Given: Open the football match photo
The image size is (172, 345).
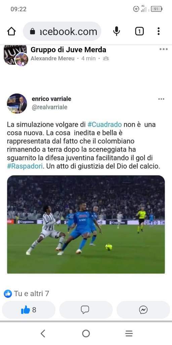Looking at the screenshot, I should (x=86, y=224).
